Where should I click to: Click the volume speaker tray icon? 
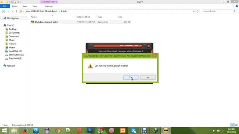tap(214, 131)
